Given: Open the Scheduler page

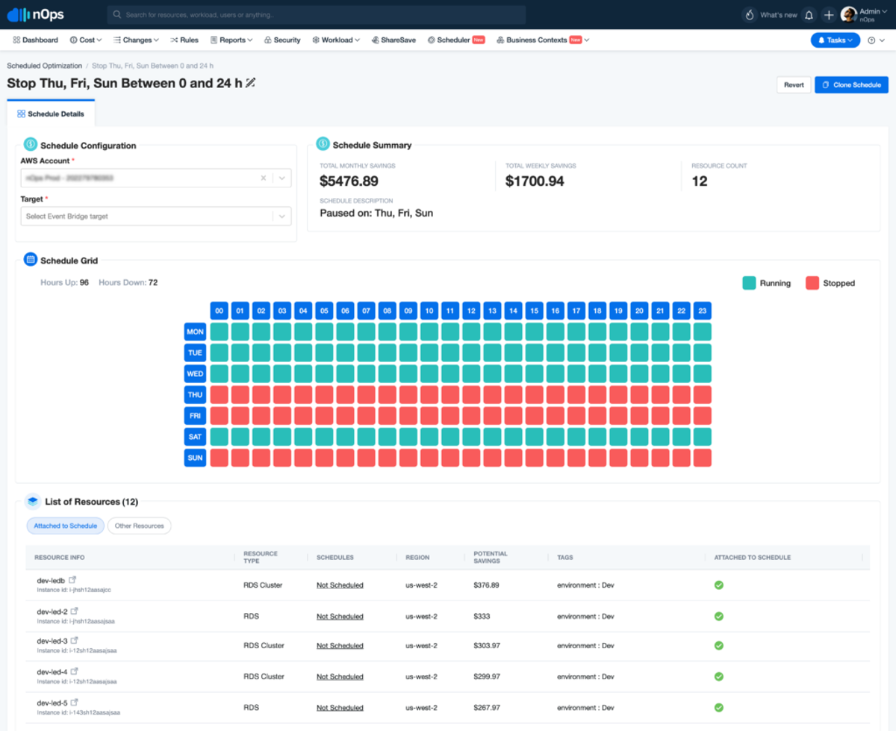Looking at the screenshot, I should [455, 40].
